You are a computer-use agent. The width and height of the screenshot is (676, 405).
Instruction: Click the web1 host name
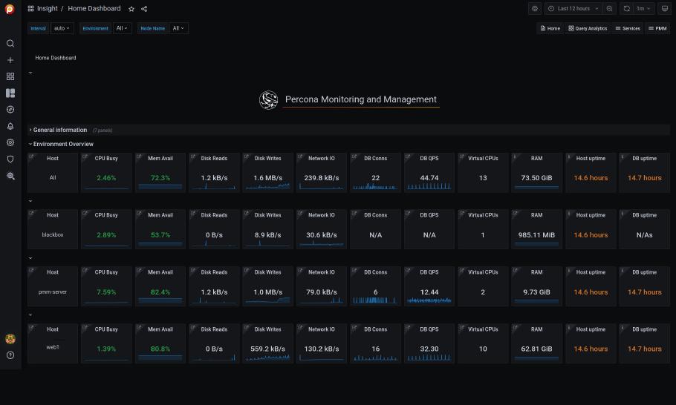tap(53, 347)
